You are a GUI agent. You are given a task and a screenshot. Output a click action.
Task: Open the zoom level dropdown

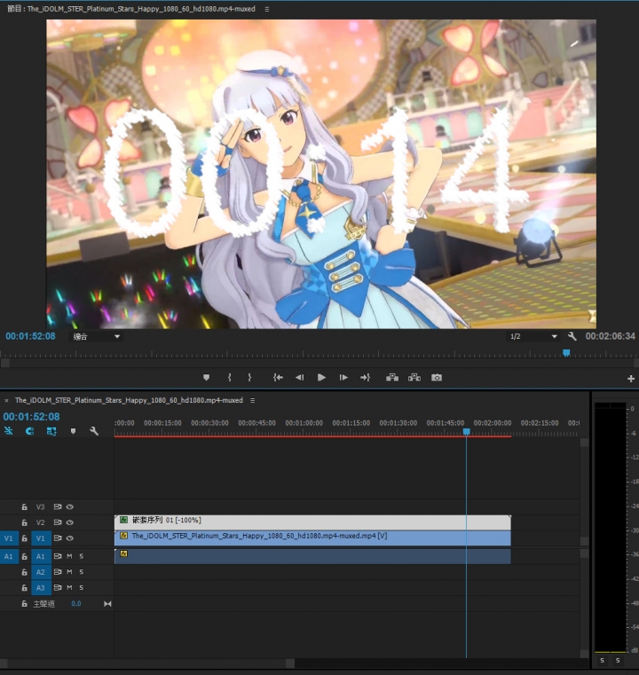[96, 337]
